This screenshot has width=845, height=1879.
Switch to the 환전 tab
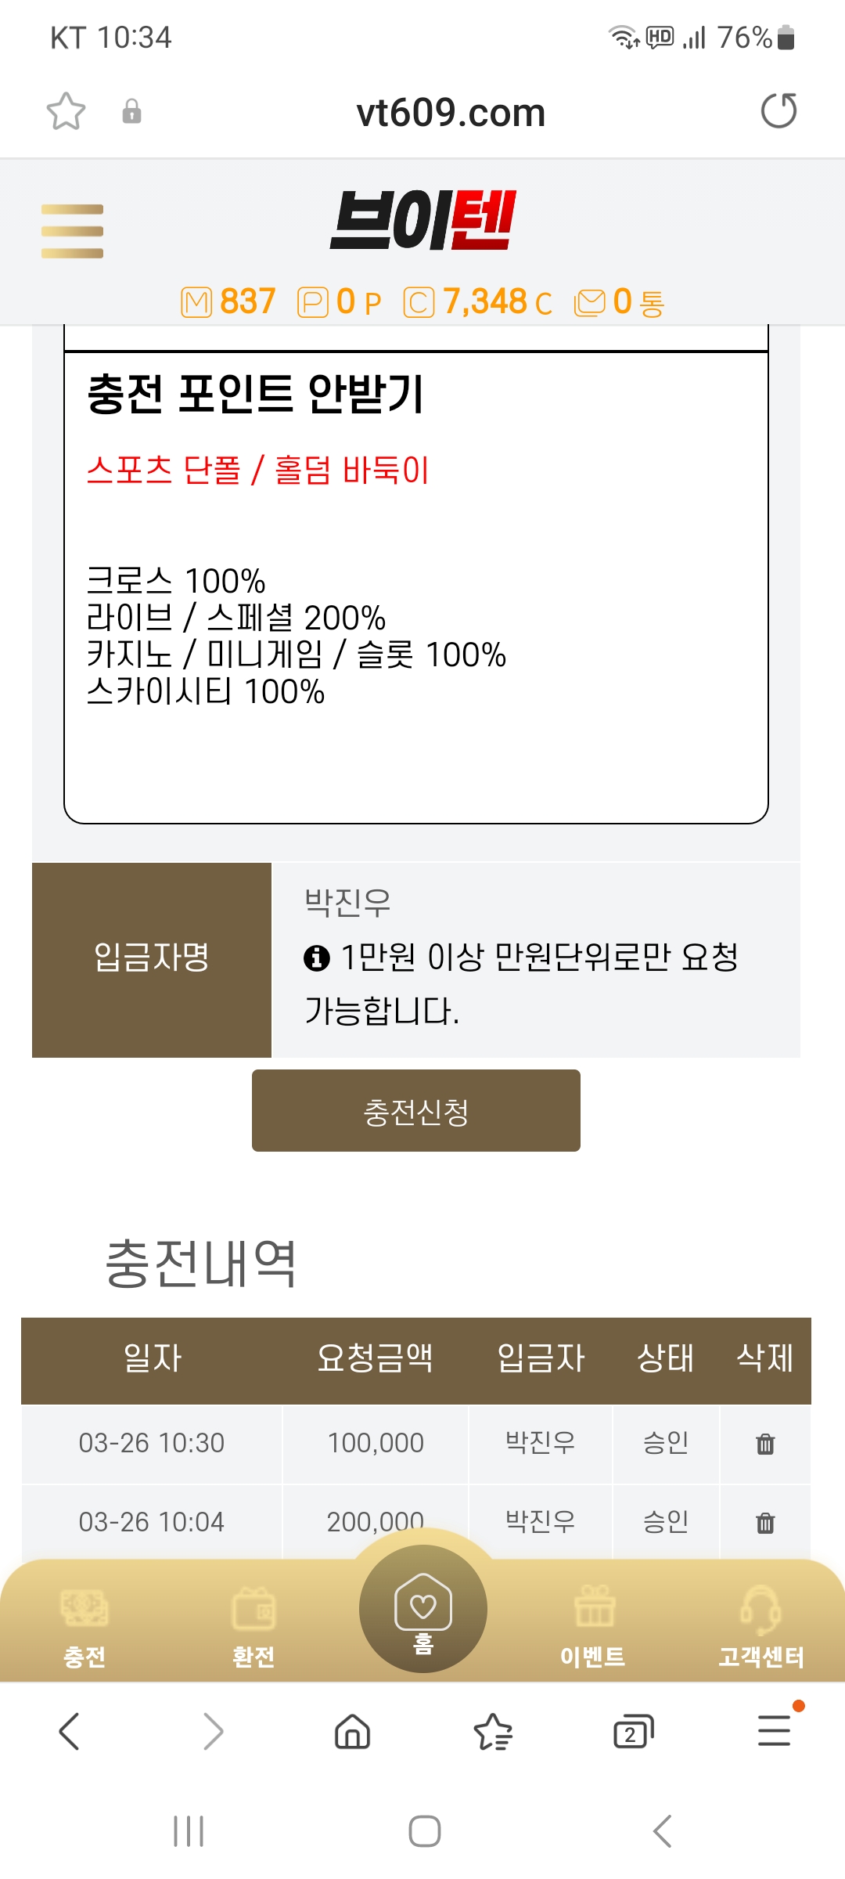click(253, 1624)
